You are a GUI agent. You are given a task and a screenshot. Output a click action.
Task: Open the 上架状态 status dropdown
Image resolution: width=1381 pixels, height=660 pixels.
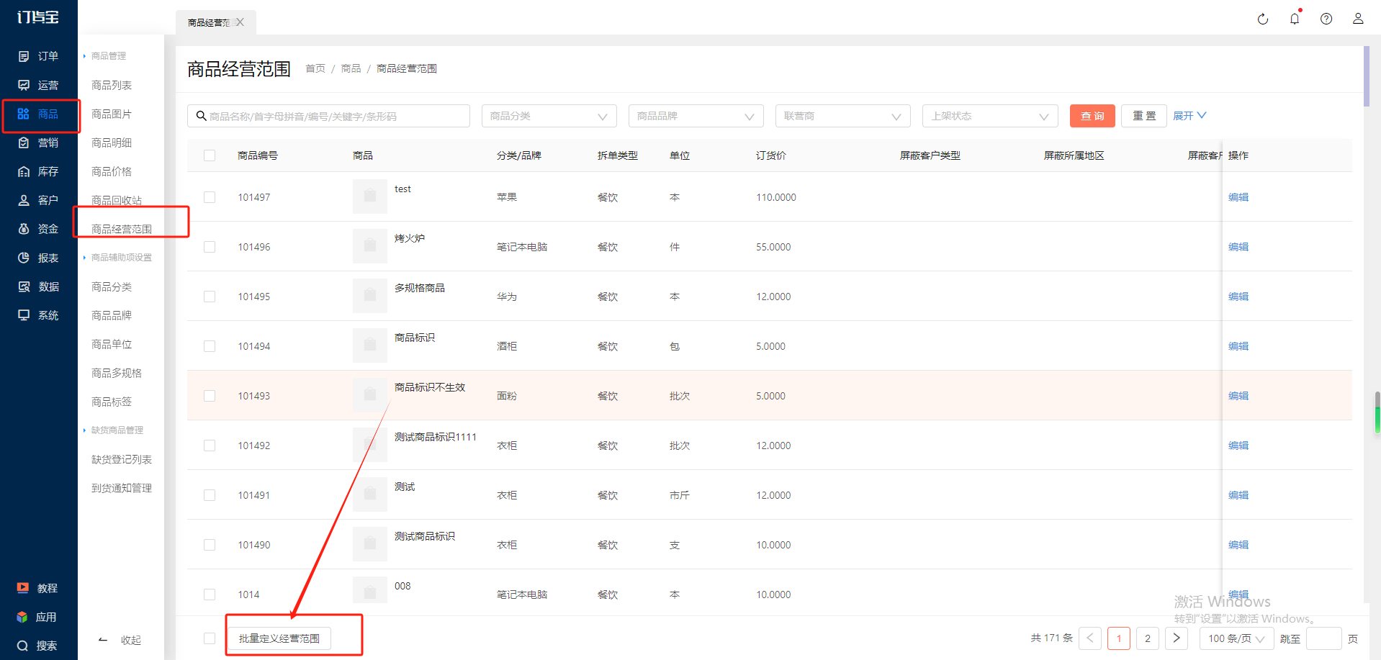coord(989,116)
